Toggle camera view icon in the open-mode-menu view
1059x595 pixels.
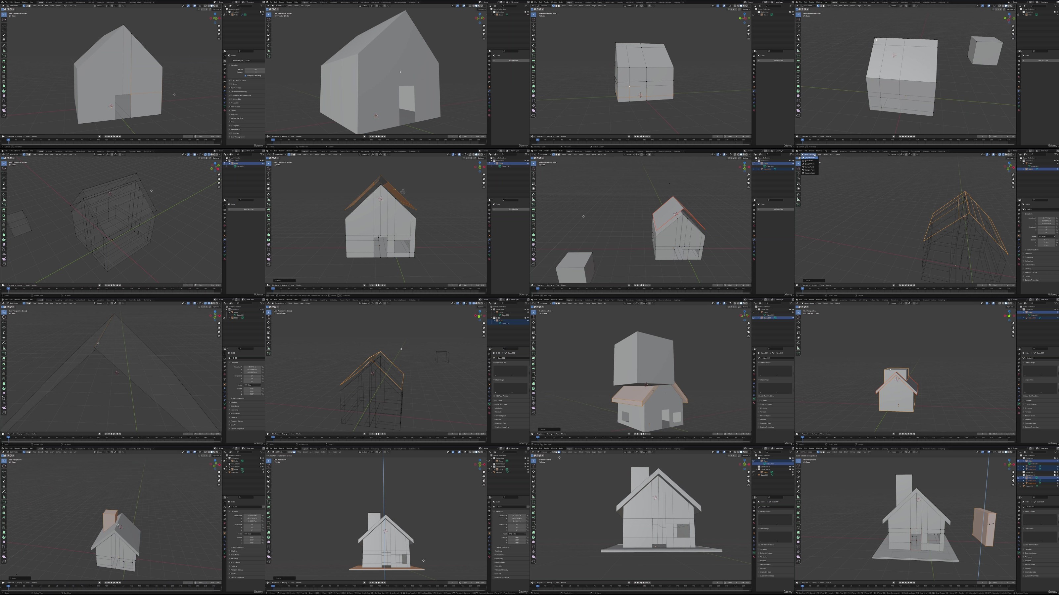point(1013,183)
